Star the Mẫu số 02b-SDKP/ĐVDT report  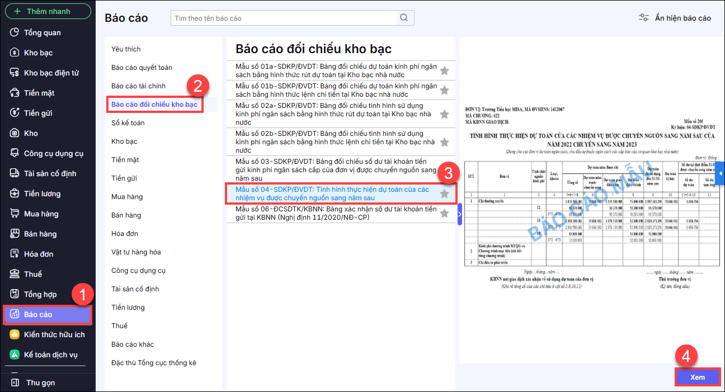point(444,142)
